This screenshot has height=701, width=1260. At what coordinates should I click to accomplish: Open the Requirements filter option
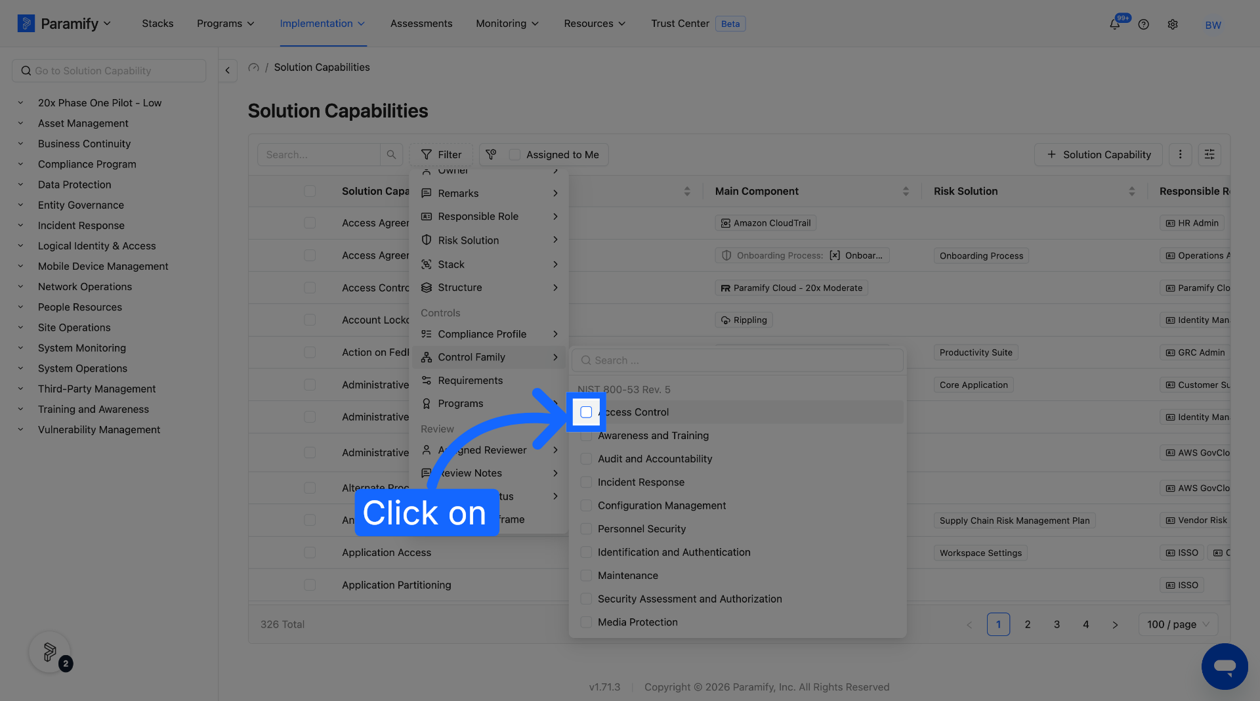click(489, 381)
